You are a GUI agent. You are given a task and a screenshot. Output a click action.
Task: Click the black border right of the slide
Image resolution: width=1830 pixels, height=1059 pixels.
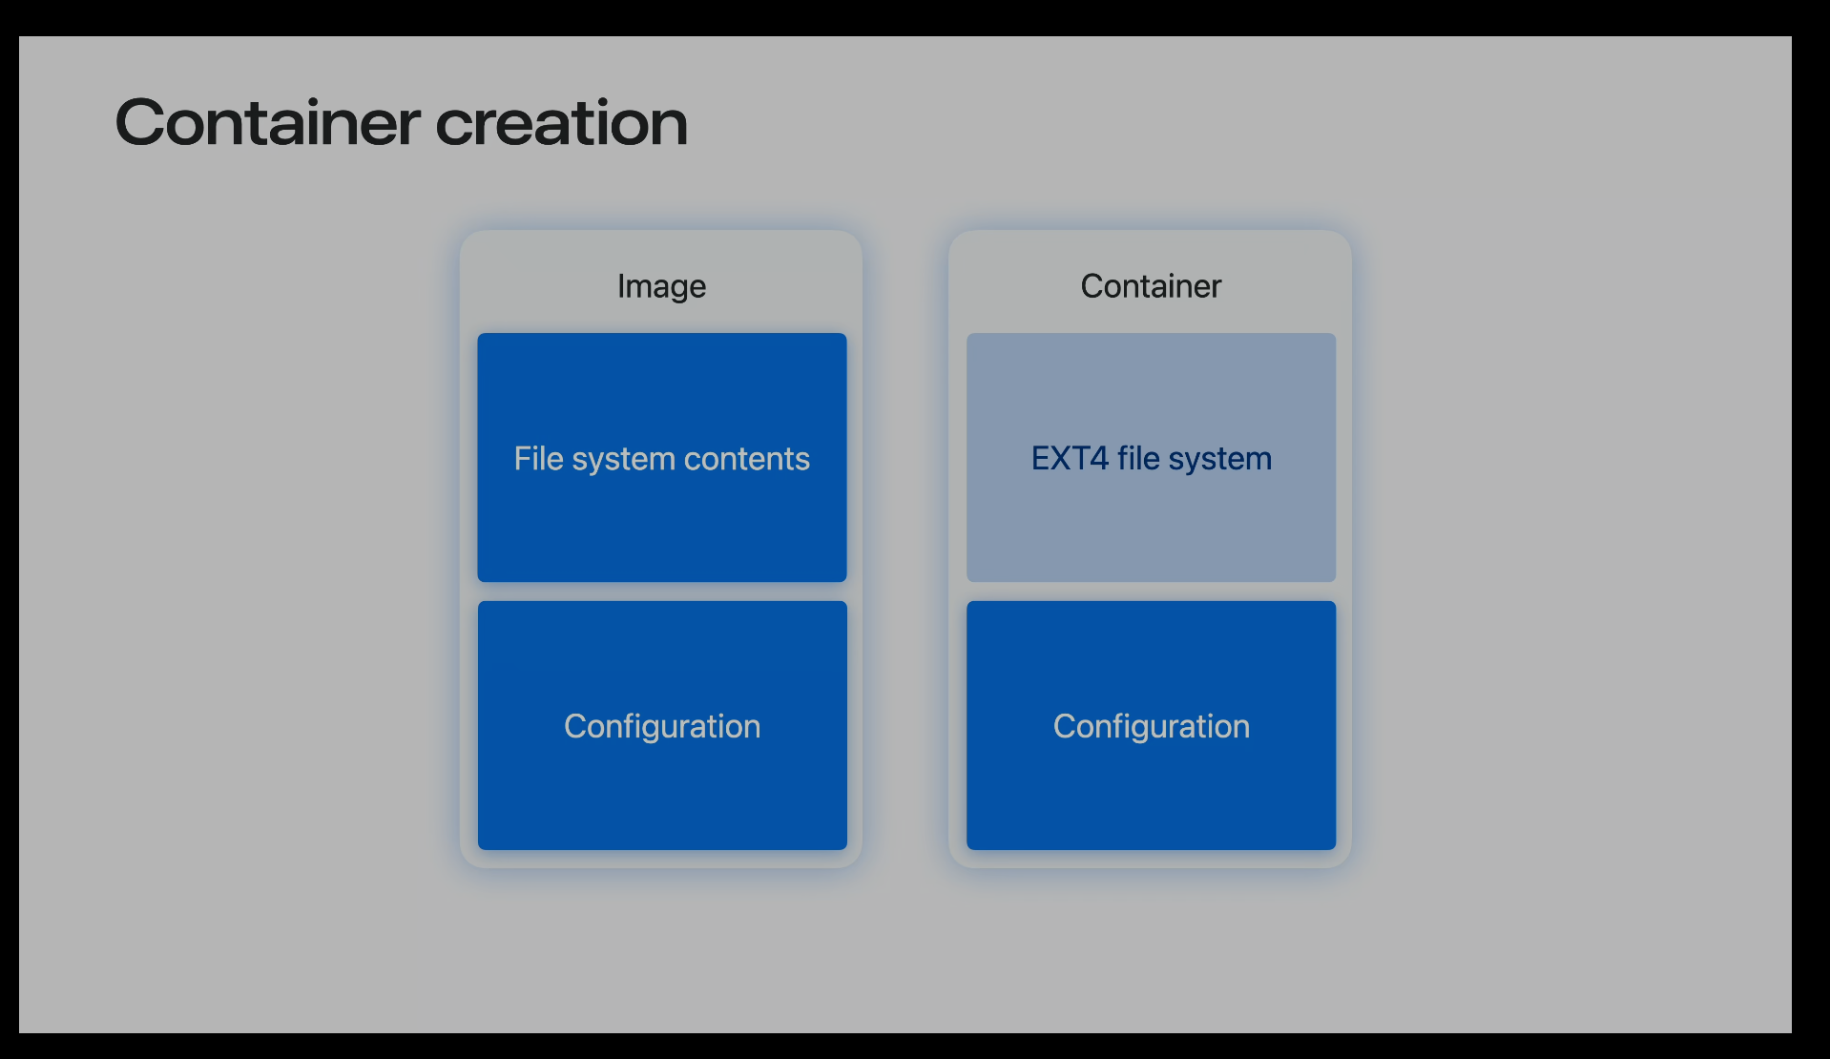(1811, 529)
